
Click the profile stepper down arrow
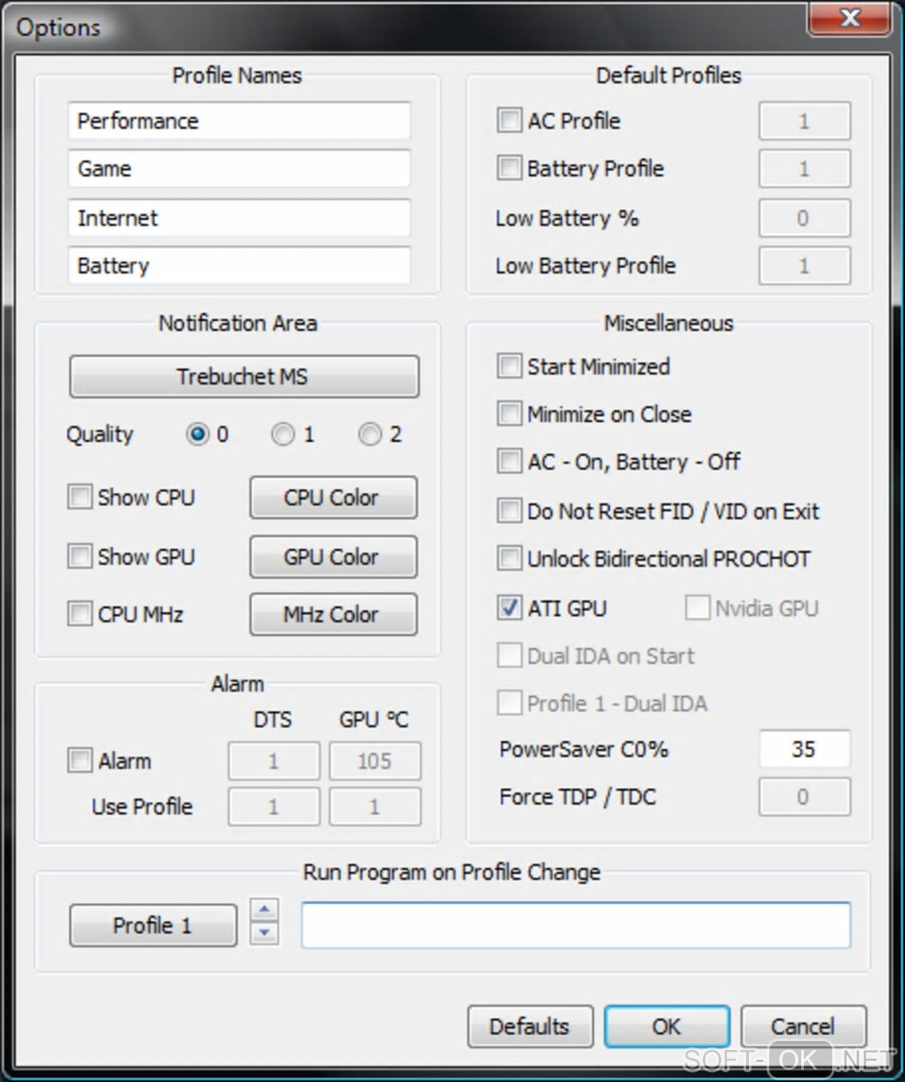[264, 934]
